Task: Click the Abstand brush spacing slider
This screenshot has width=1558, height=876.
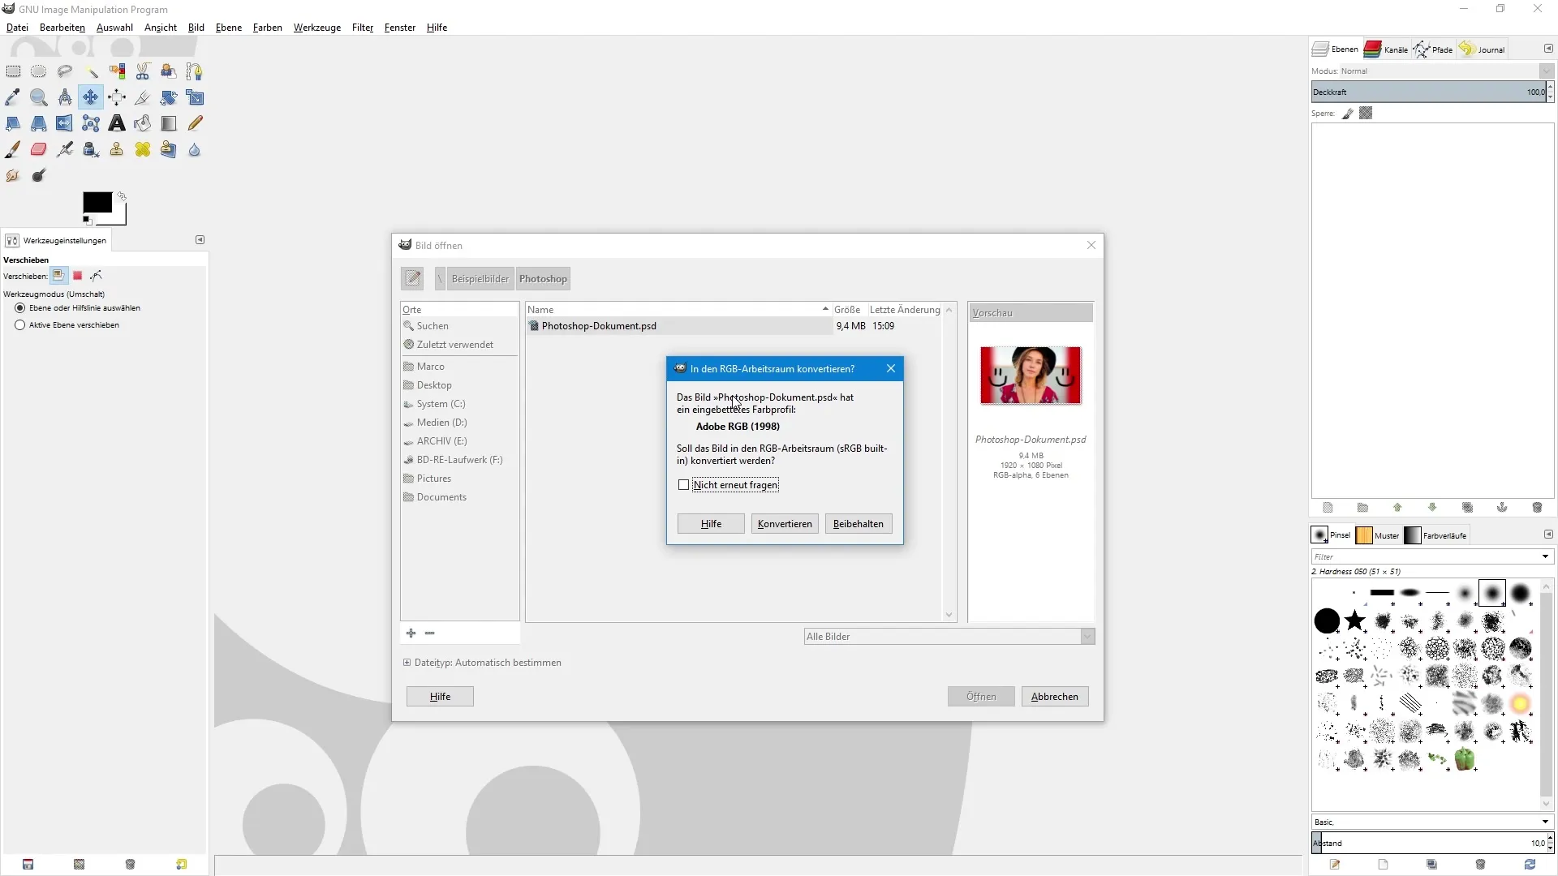Action: coord(1428,844)
